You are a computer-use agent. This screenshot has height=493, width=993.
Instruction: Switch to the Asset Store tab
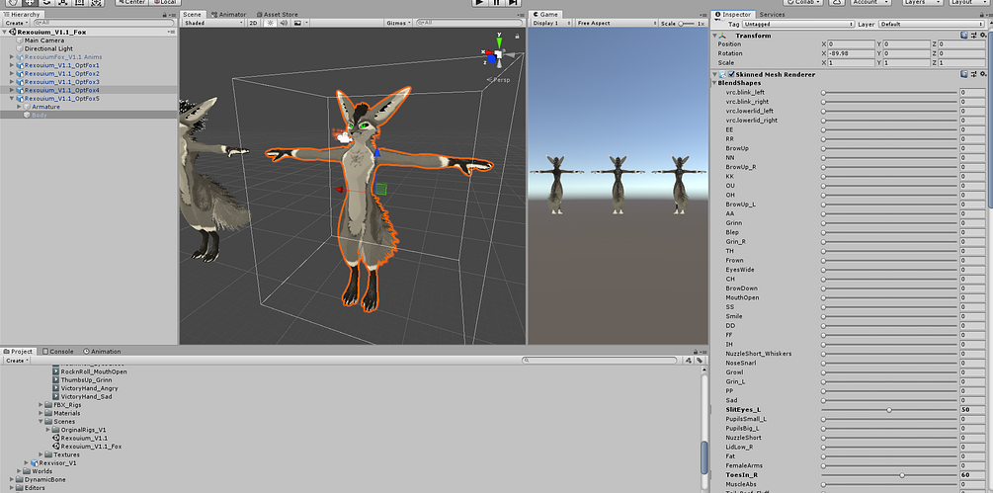click(x=278, y=14)
